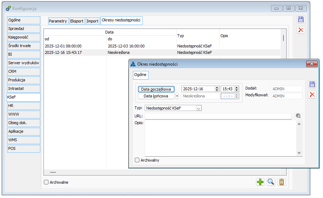This screenshot has height=198, width=323.
Task: Click the Typ column header
Action: pos(198,36)
